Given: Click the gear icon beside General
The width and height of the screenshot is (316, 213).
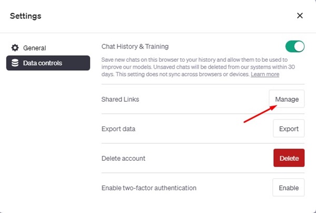Looking at the screenshot, I should [15, 48].
